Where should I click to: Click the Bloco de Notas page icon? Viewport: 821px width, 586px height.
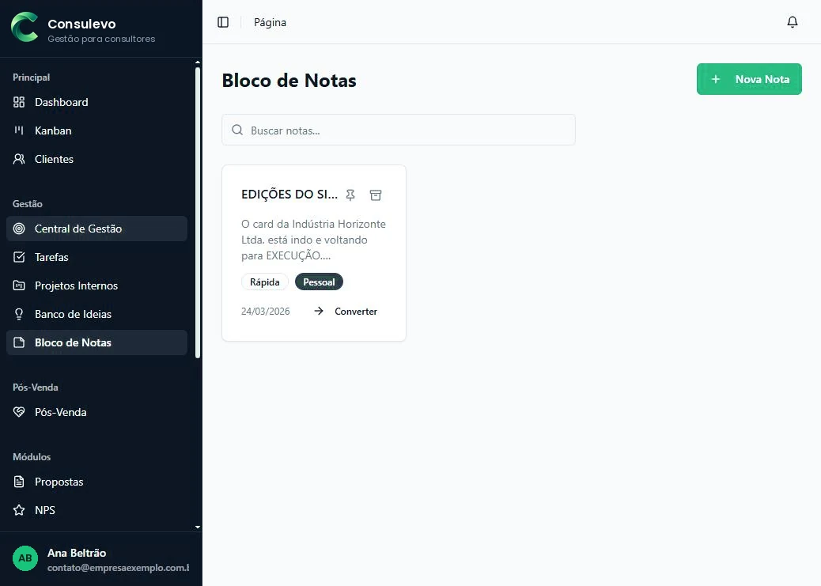pos(19,342)
